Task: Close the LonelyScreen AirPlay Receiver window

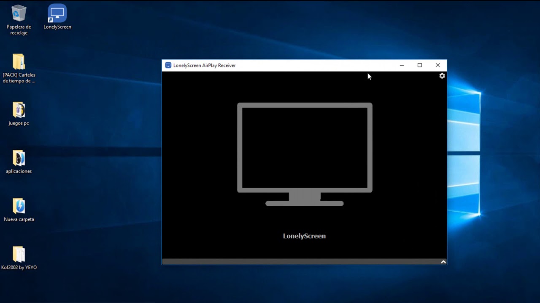Action: pos(438,65)
